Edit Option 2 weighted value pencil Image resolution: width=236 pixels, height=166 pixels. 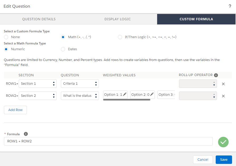point(152,94)
